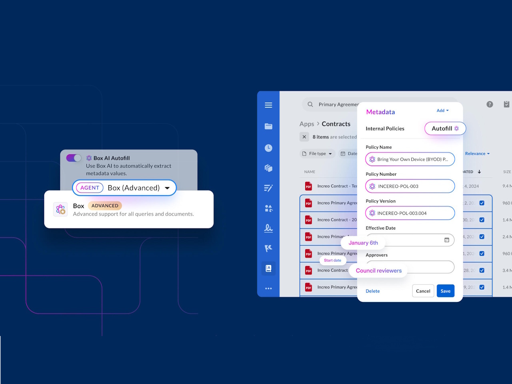Open the Box (Advanced) agent dropdown
Viewport: 512px width, 384px height.
click(x=124, y=188)
